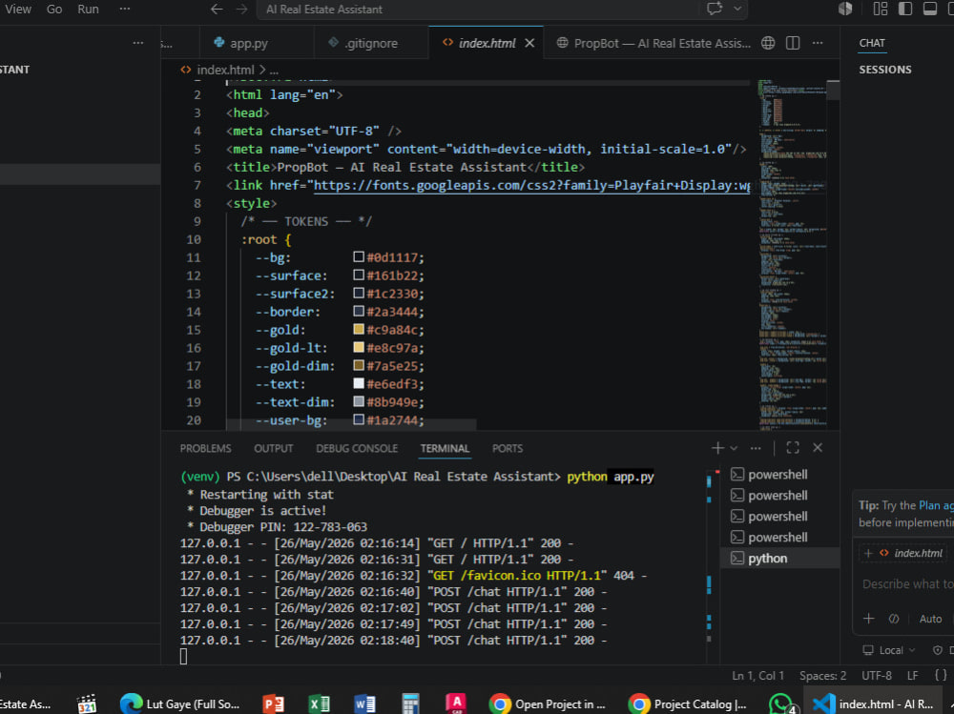This screenshot has height=714, width=954.
Task: Open the chat icon in title bar
Action: click(715, 9)
